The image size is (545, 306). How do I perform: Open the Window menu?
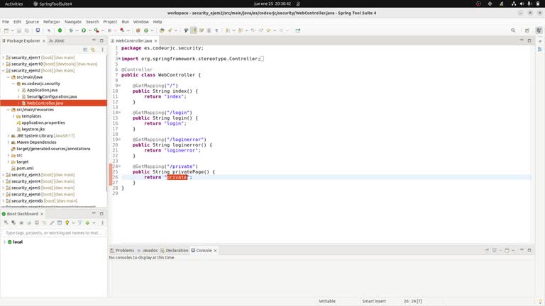141,21
